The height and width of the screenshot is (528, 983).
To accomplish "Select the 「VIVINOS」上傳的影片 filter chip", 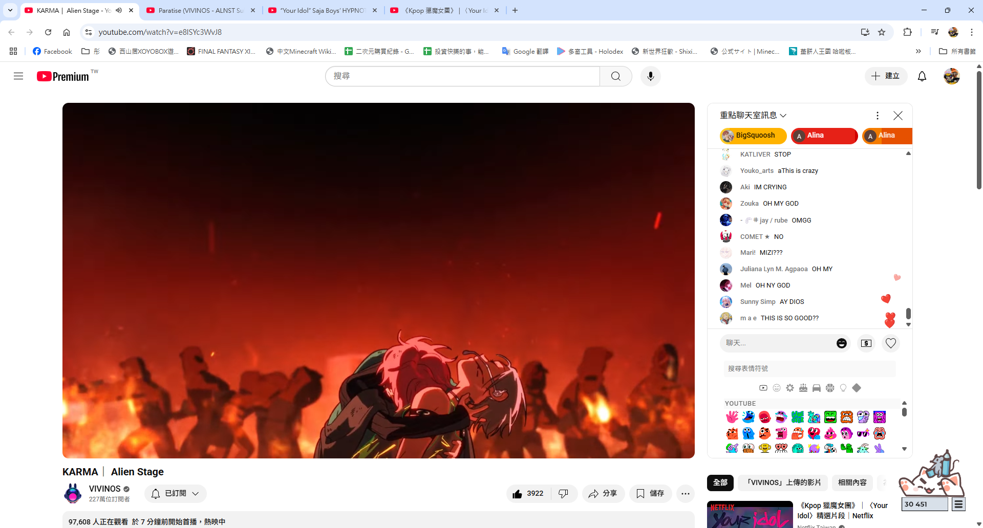I will coord(783,482).
